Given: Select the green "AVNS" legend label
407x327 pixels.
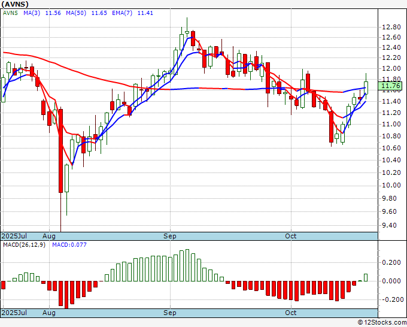Looking at the screenshot, I should click(10, 13).
